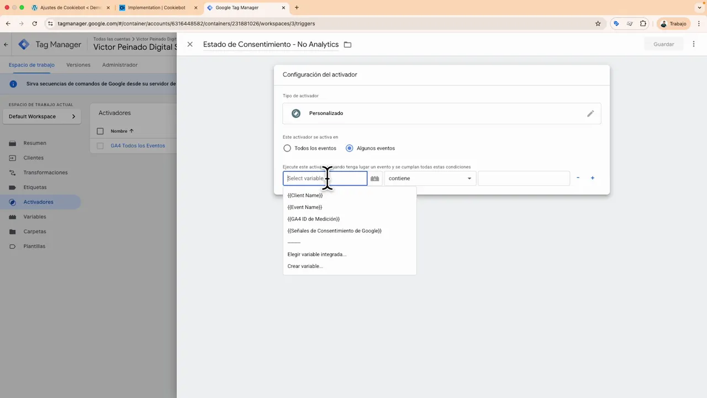Click the Guardar button
707x398 pixels.
[663, 44]
